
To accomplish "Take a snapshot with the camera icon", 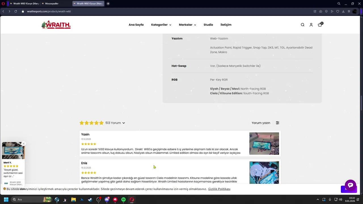I will 320,11.
